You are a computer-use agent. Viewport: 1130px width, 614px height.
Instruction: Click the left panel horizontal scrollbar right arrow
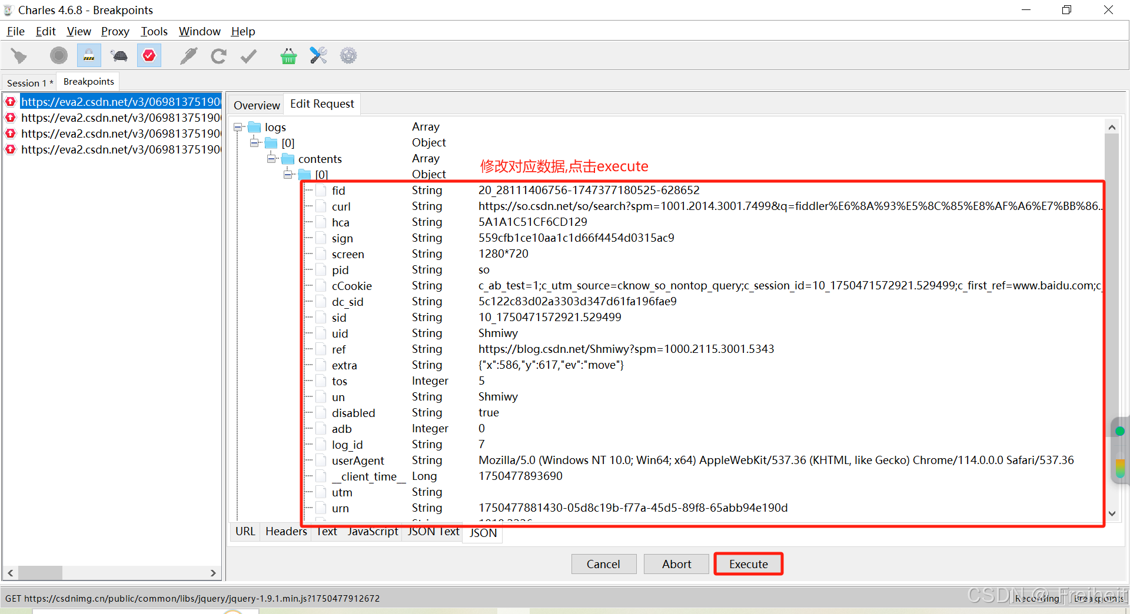click(x=213, y=573)
